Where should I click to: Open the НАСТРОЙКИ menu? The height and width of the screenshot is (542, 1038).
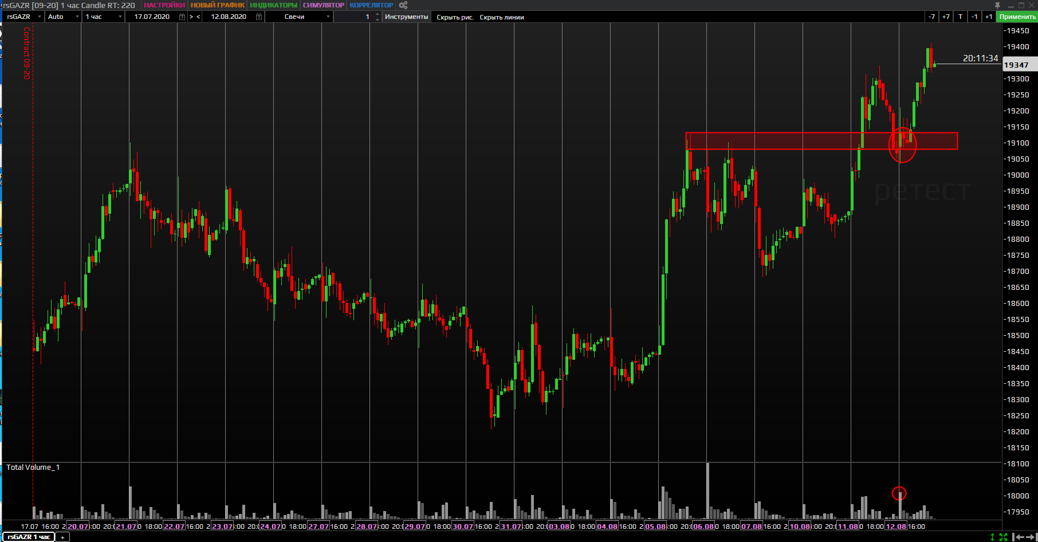click(x=164, y=5)
